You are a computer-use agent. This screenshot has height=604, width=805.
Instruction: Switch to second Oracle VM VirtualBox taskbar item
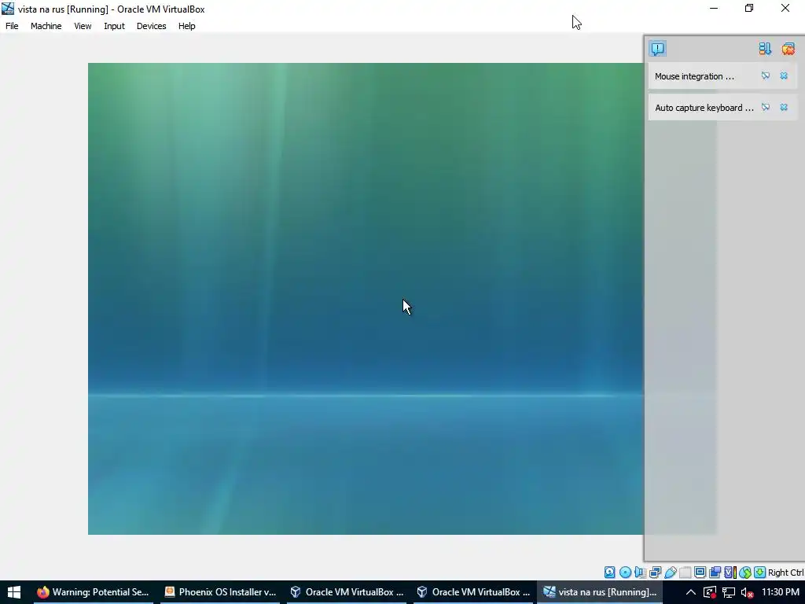coord(472,592)
